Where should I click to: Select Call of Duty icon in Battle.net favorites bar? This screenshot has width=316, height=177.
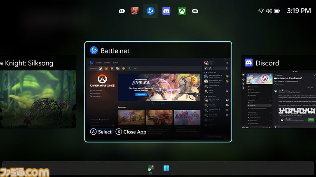(117, 69)
